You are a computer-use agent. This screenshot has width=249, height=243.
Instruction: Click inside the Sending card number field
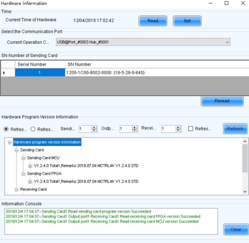85,129
